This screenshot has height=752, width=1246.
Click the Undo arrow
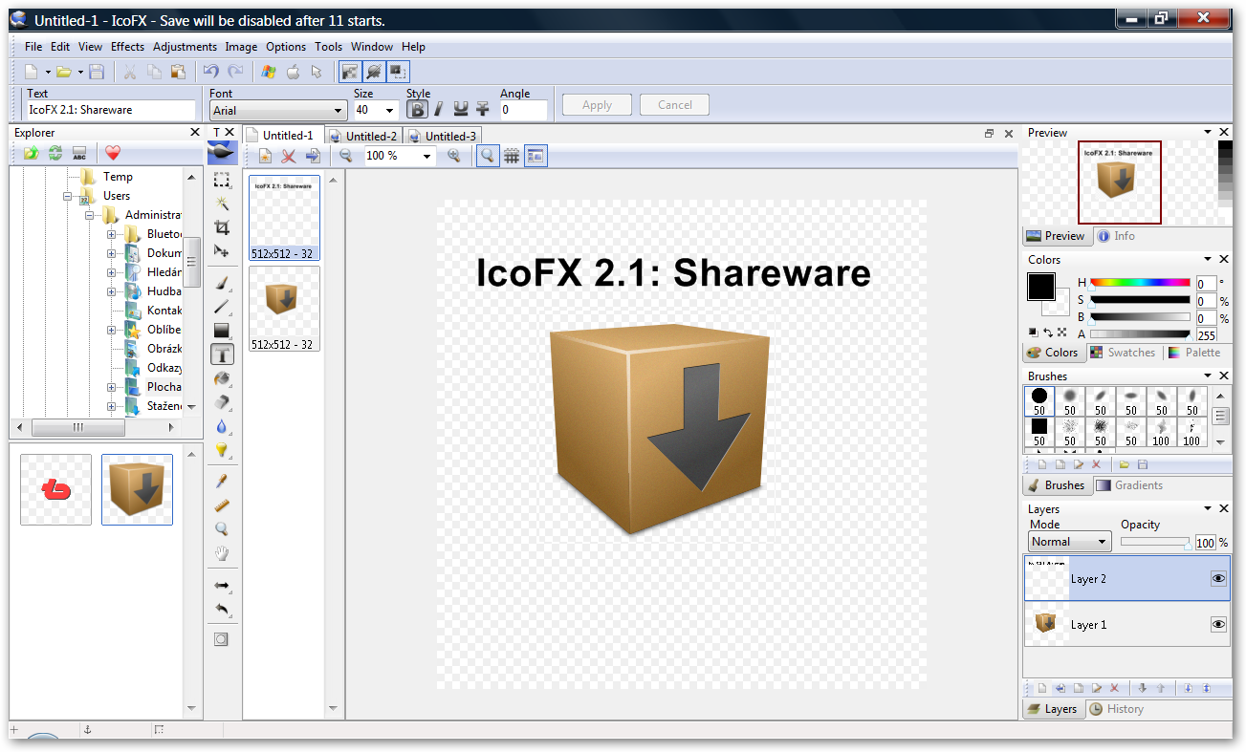click(211, 72)
